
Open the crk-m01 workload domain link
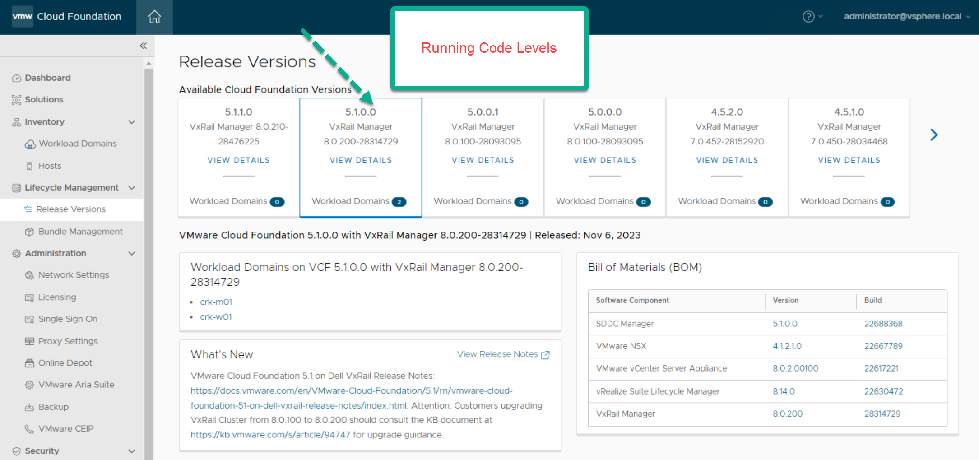[x=216, y=302]
